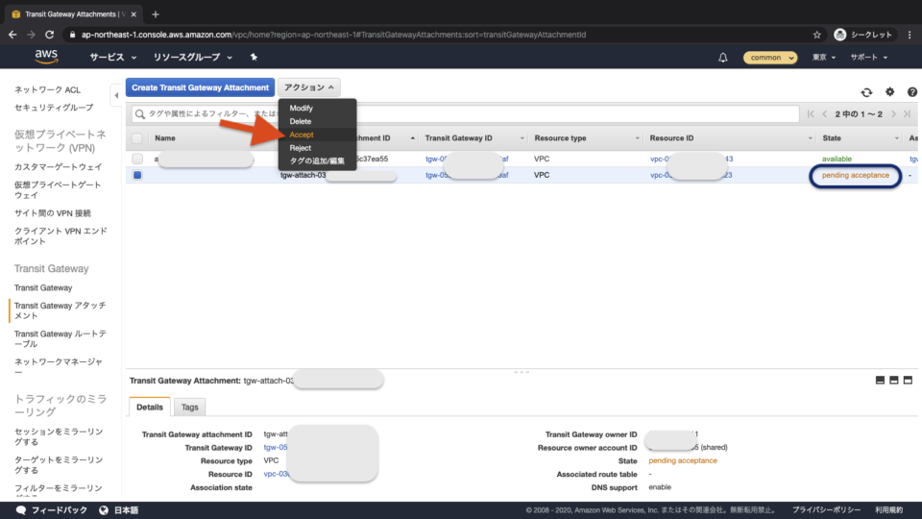Sort by the Name column header

coord(164,138)
